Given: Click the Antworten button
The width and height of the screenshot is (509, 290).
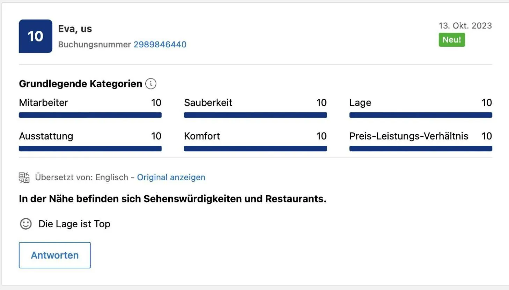Looking at the screenshot, I should pyautogui.click(x=55, y=255).
